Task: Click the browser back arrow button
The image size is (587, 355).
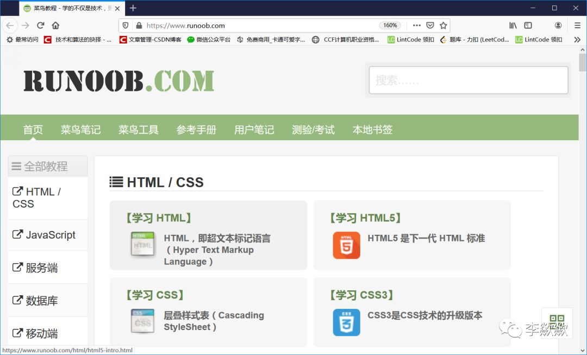Action: pyautogui.click(x=10, y=26)
